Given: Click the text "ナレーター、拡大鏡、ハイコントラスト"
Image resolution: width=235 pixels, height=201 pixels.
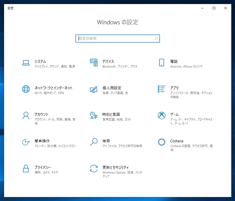Looking at the screenshot, I should click(x=55, y=146).
